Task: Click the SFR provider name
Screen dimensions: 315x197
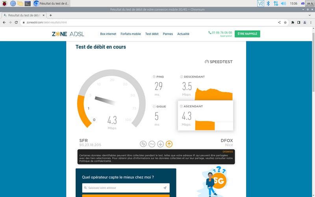Action: 83,141
